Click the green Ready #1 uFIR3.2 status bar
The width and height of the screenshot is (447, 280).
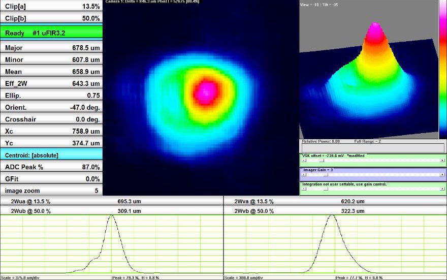51,33
